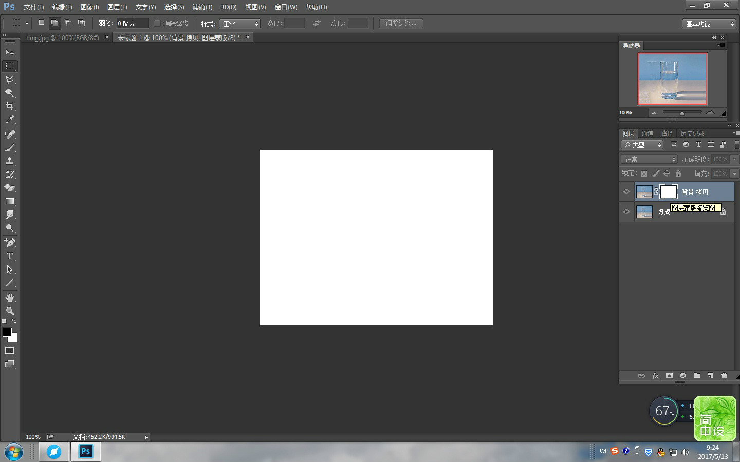Select the History Brush tool
Viewport: 740px width, 462px height.
pyautogui.click(x=9, y=175)
